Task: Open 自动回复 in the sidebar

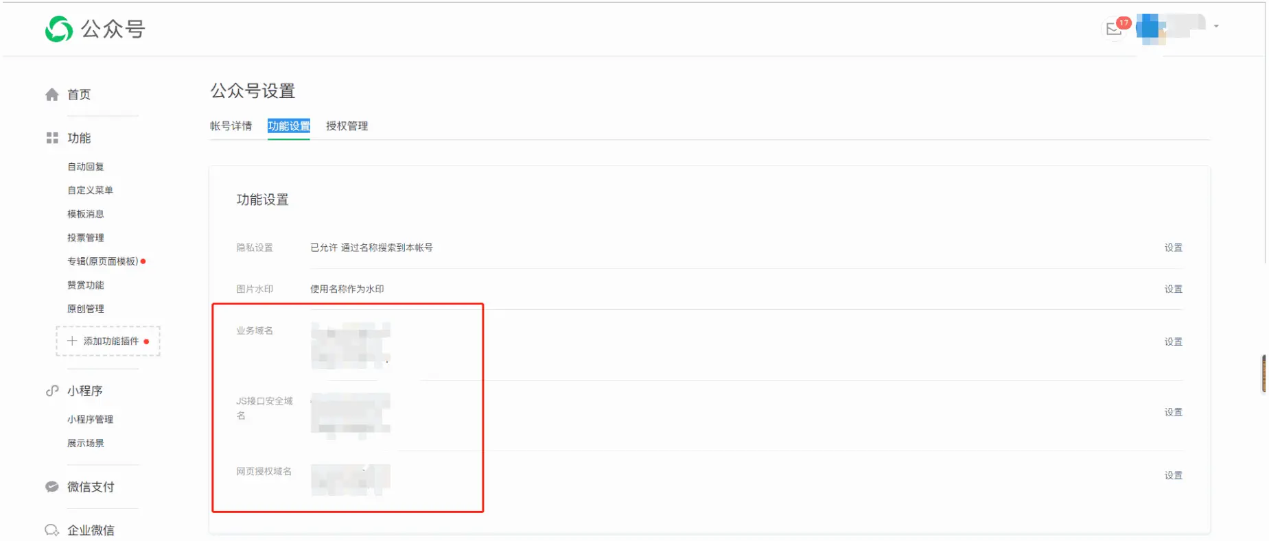Action: (x=86, y=167)
